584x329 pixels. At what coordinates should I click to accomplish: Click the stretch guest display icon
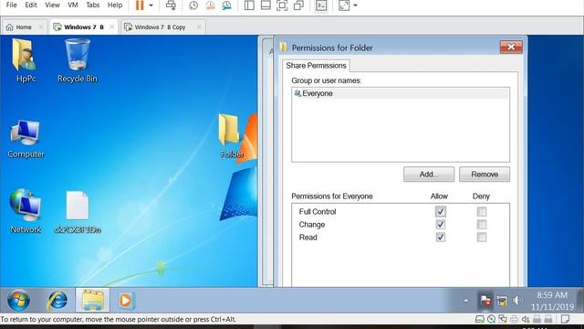[344, 5]
